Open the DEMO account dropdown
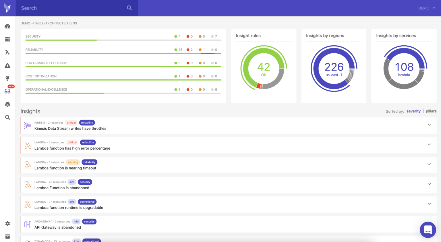Screen dimensions: 441x242 click(426, 8)
